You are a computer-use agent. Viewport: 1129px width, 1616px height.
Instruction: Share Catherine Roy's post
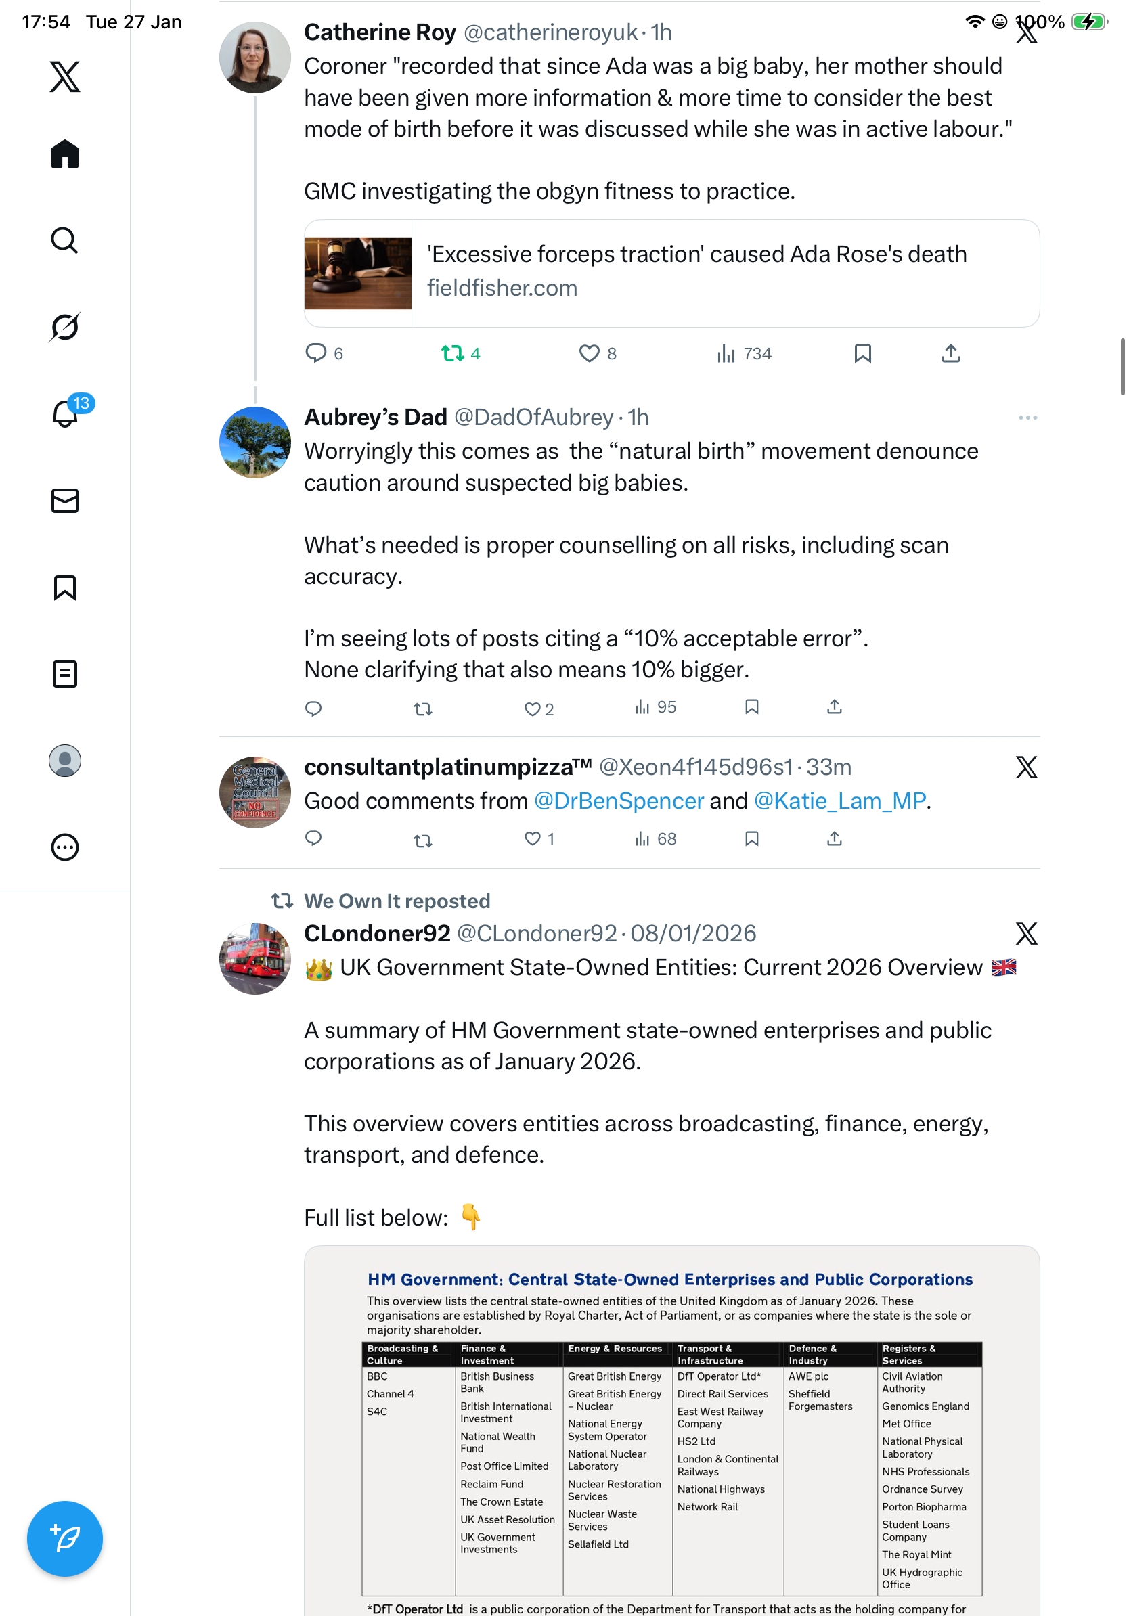(950, 353)
